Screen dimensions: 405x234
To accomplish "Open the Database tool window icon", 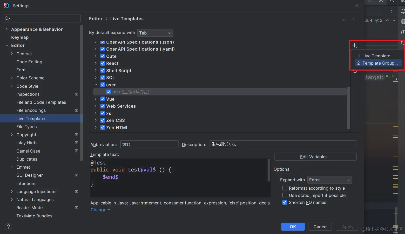I will [x=403, y=22].
